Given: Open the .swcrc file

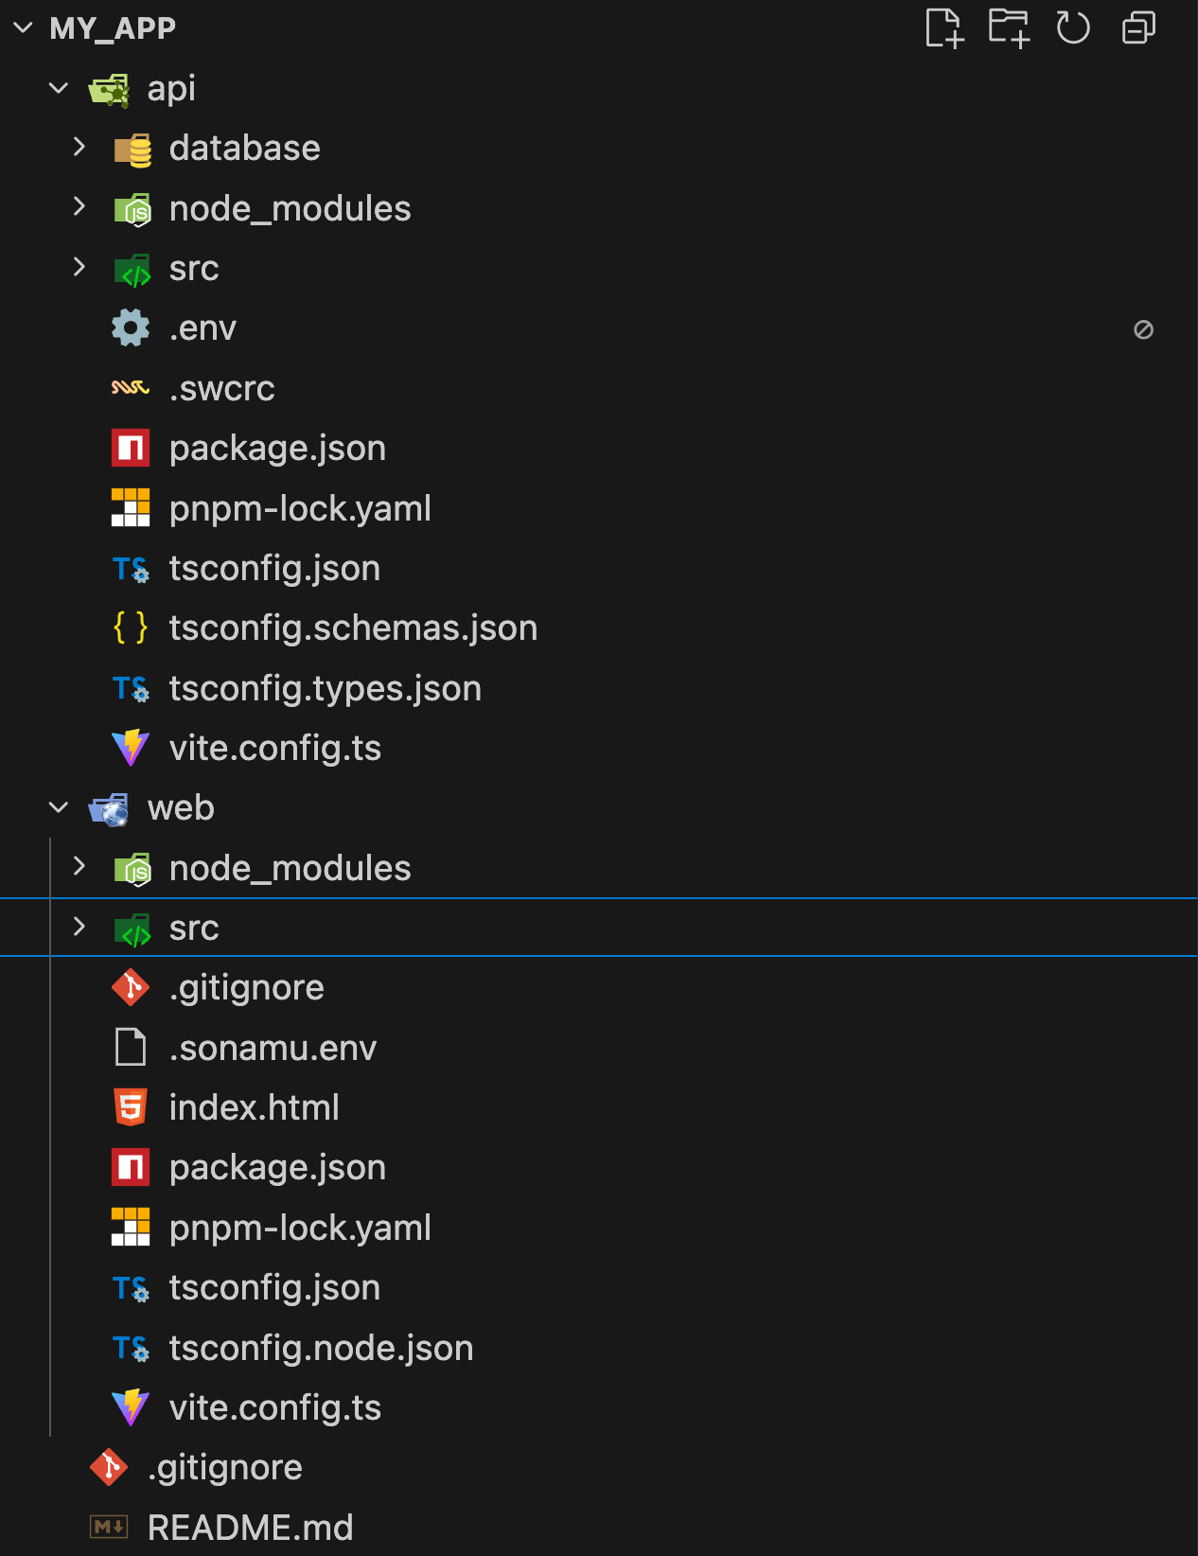Looking at the screenshot, I should (x=221, y=388).
